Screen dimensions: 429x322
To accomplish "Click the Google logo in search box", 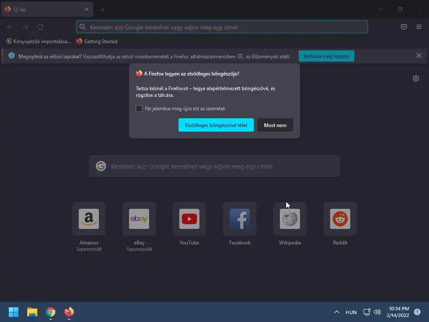I will 101,166.
